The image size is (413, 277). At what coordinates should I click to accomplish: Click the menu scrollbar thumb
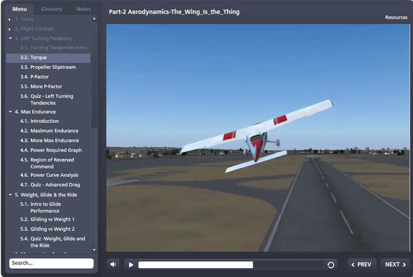click(x=94, y=75)
